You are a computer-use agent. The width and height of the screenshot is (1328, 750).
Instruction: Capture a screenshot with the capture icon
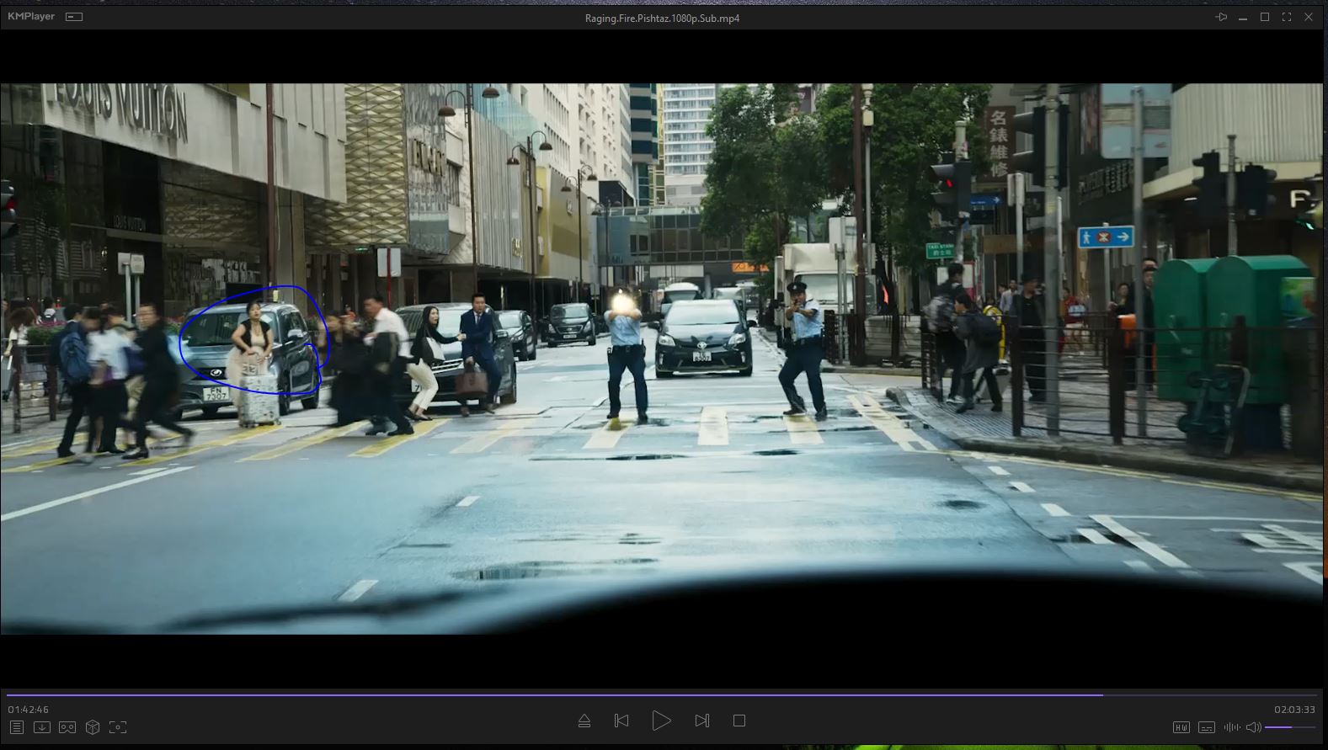(x=118, y=727)
